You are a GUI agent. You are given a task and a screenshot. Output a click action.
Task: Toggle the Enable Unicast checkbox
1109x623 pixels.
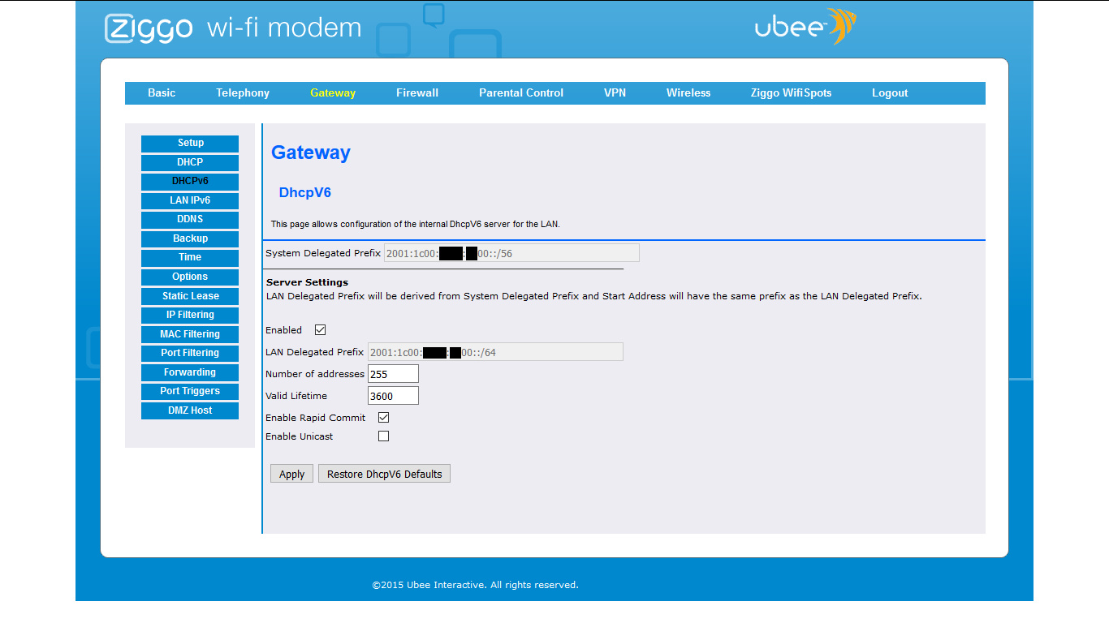pyautogui.click(x=384, y=436)
